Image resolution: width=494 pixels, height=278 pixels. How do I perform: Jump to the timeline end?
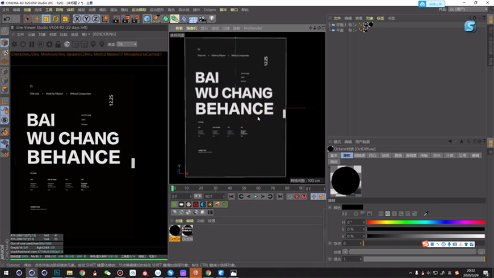tap(280, 196)
